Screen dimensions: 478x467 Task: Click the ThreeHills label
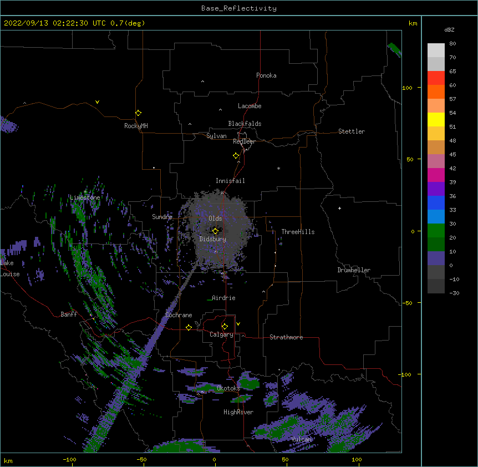point(298,232)
